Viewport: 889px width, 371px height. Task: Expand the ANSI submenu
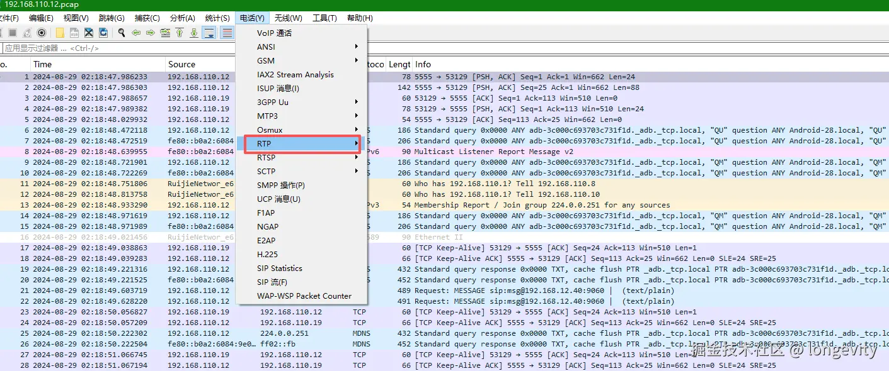301,47
